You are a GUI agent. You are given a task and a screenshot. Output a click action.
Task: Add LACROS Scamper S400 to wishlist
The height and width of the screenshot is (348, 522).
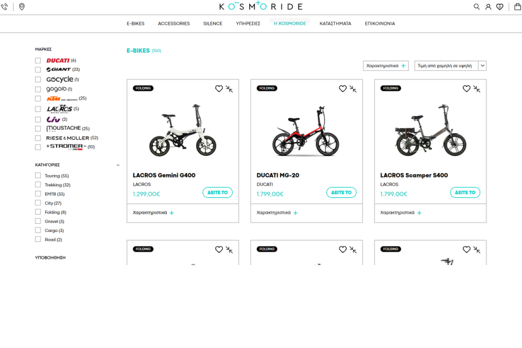click(466, 89)
